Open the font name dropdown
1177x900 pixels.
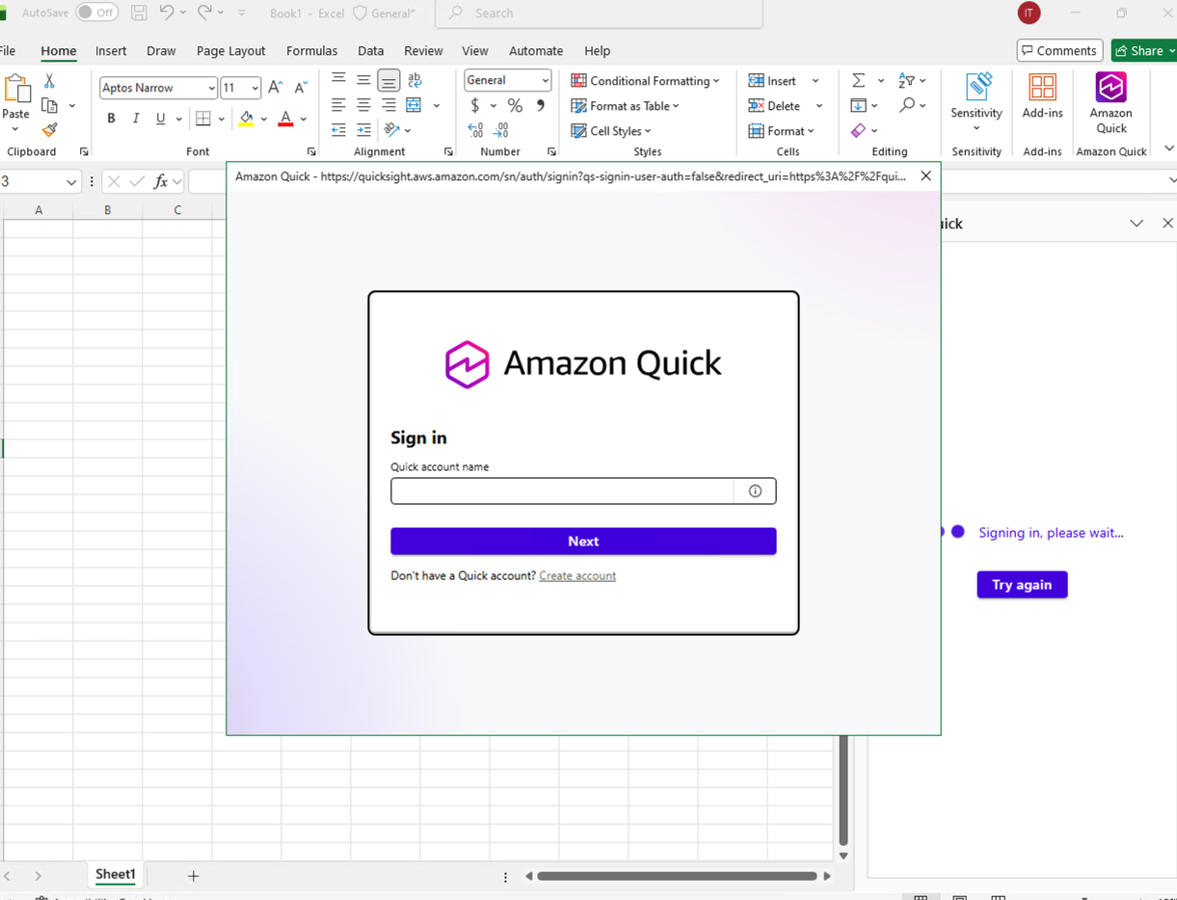tap(211, 88)
